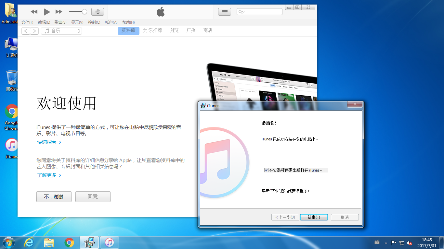Close the iTunes installer dialog

355,104
